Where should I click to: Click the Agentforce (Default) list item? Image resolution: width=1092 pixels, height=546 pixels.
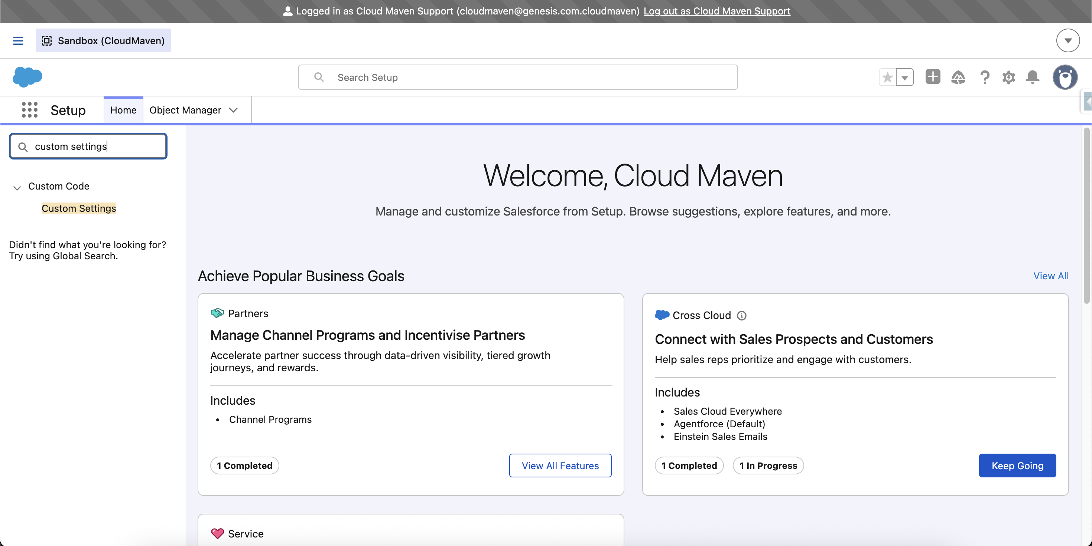719,424
